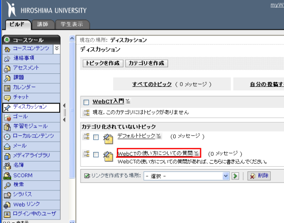Click the megaphone icon beside 連絡事項

[7, 59]
